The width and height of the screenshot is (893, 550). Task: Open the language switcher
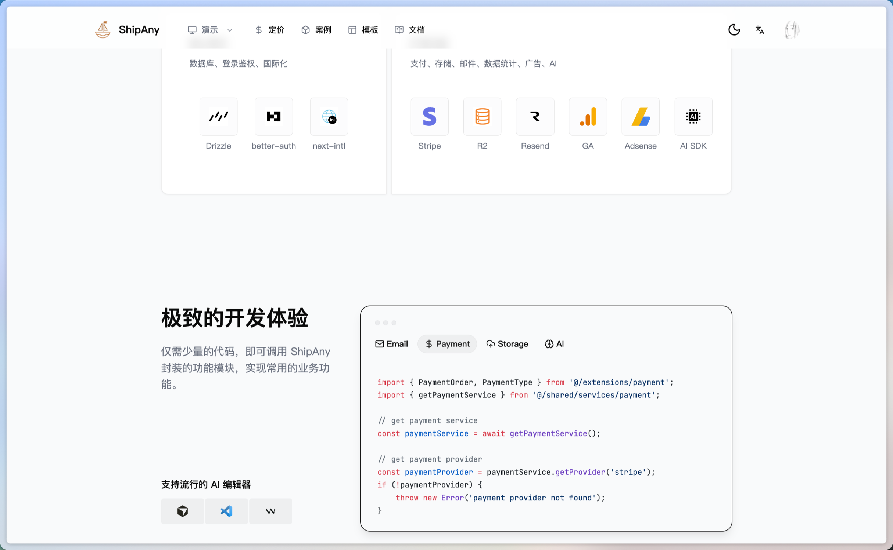tap(760, 30)
